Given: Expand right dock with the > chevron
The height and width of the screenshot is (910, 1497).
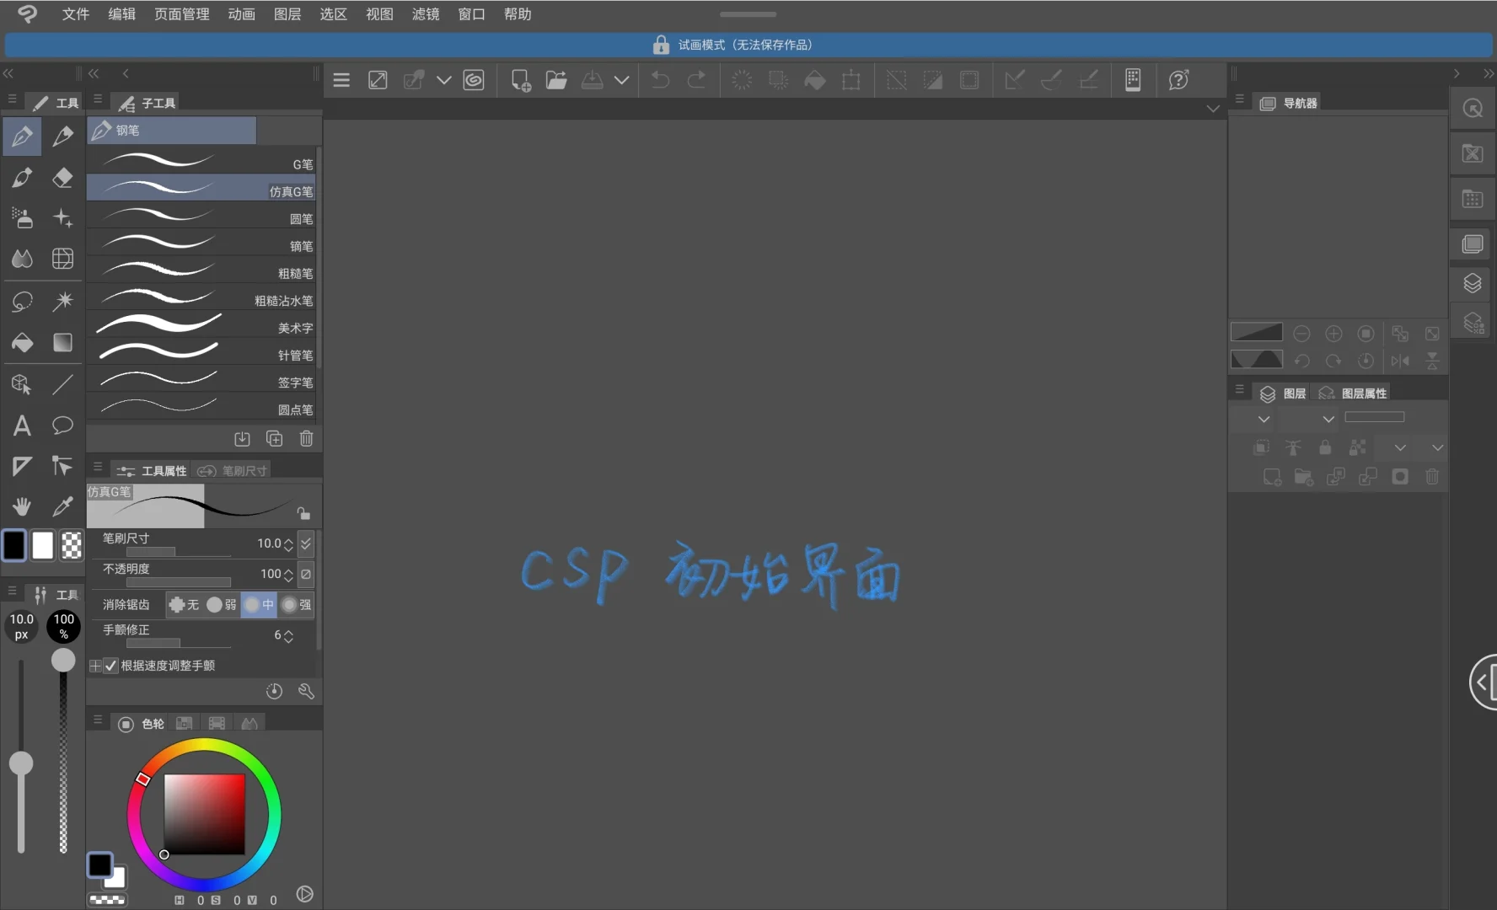Looking at the screenshot, I should [1457, 73].
